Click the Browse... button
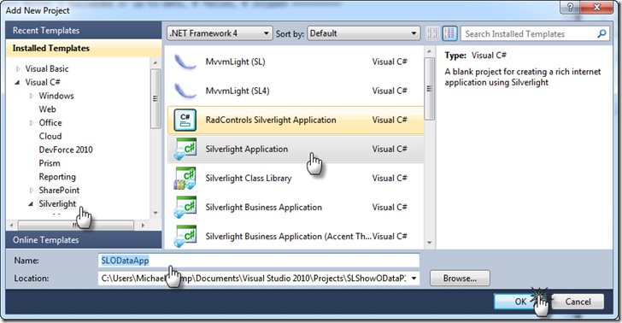The image size is (622, 323). pos(460,279)
